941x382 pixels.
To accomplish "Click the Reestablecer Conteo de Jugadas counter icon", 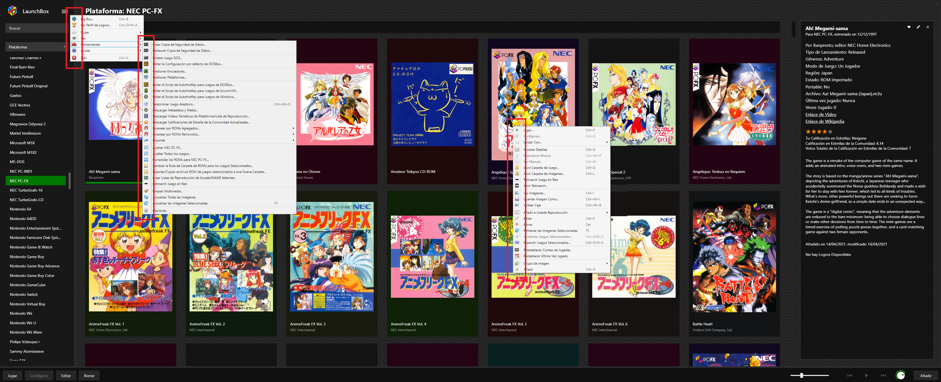I will coord(517,250).
